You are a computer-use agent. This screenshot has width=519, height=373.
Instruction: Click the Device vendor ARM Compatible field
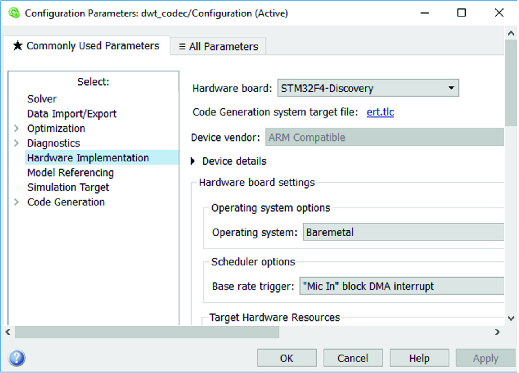(x=384, y=137)
